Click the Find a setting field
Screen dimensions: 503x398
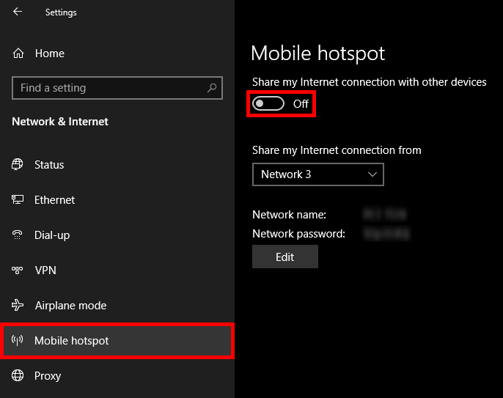(117, 88)
